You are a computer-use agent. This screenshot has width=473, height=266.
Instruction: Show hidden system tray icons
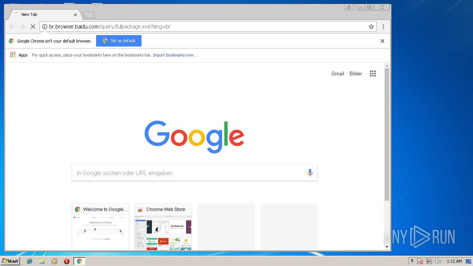point(412,261)
